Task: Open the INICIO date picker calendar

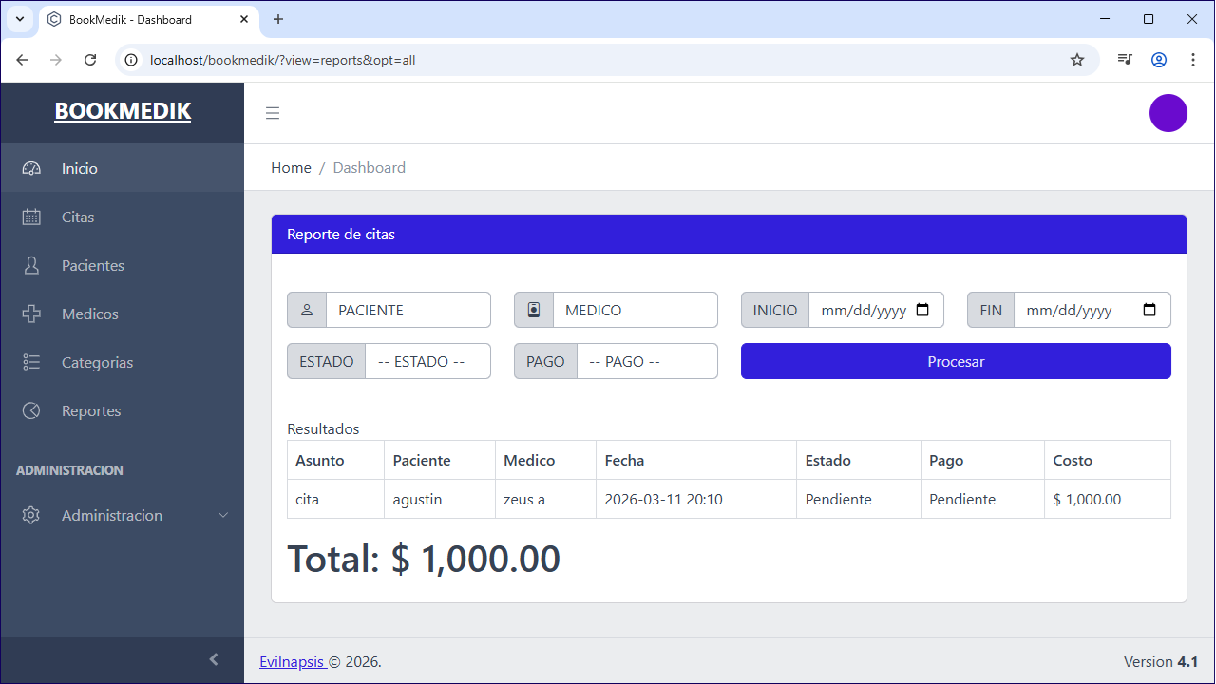Action: (x=922, y=310)
